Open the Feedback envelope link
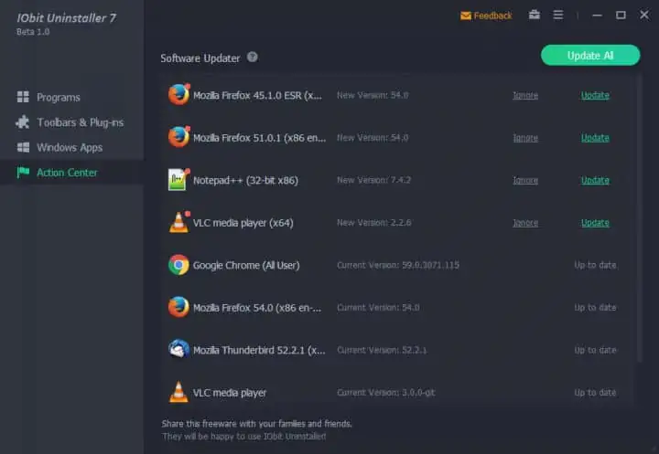 click(x=486, y=16)
